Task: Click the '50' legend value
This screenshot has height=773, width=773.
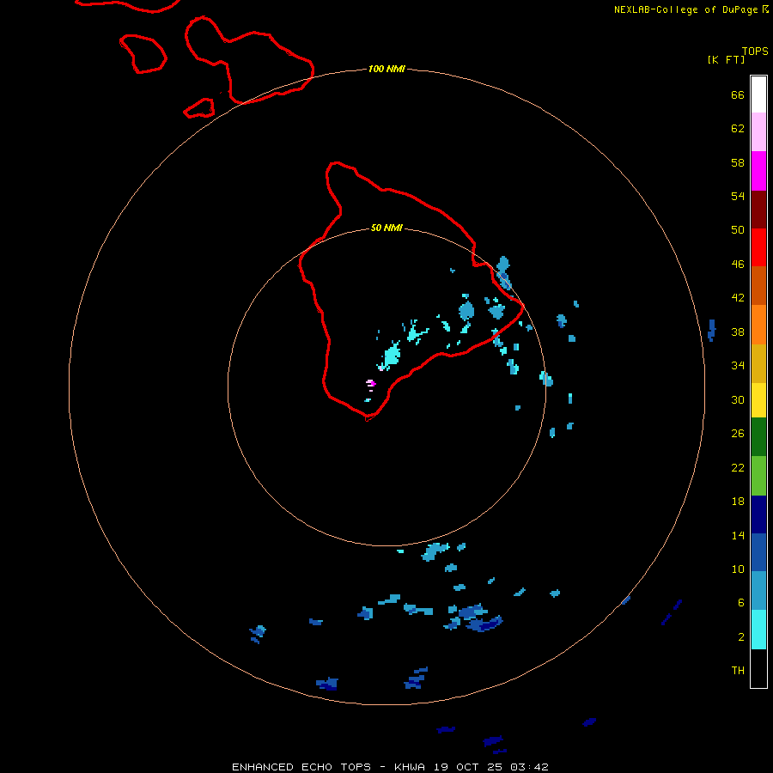Action: point(738,229)
